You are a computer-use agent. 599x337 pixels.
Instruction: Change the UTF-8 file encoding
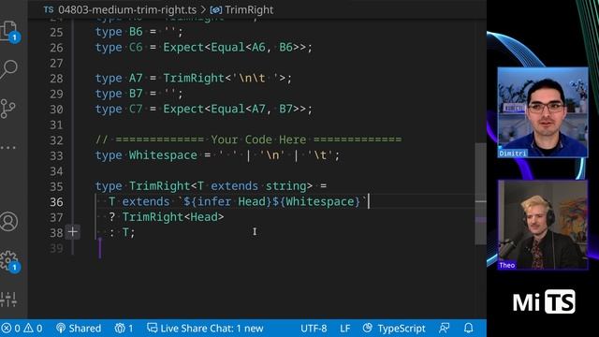[314, 329]
